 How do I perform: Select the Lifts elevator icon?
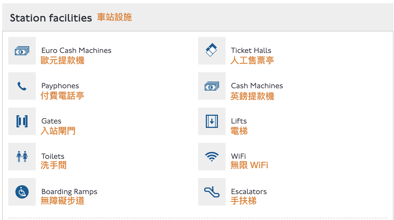tap(212, 121)
